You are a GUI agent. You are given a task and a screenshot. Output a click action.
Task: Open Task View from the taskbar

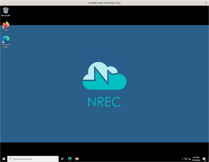point(62,159)
